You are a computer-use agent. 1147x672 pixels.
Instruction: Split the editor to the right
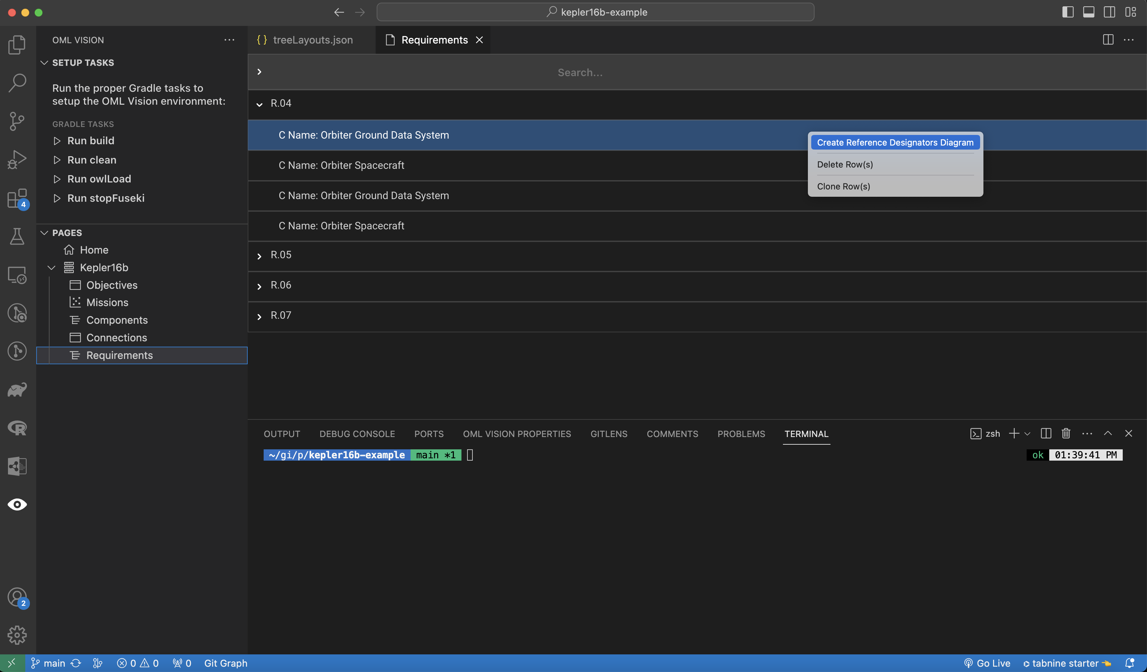click(x=1108, y=40)
